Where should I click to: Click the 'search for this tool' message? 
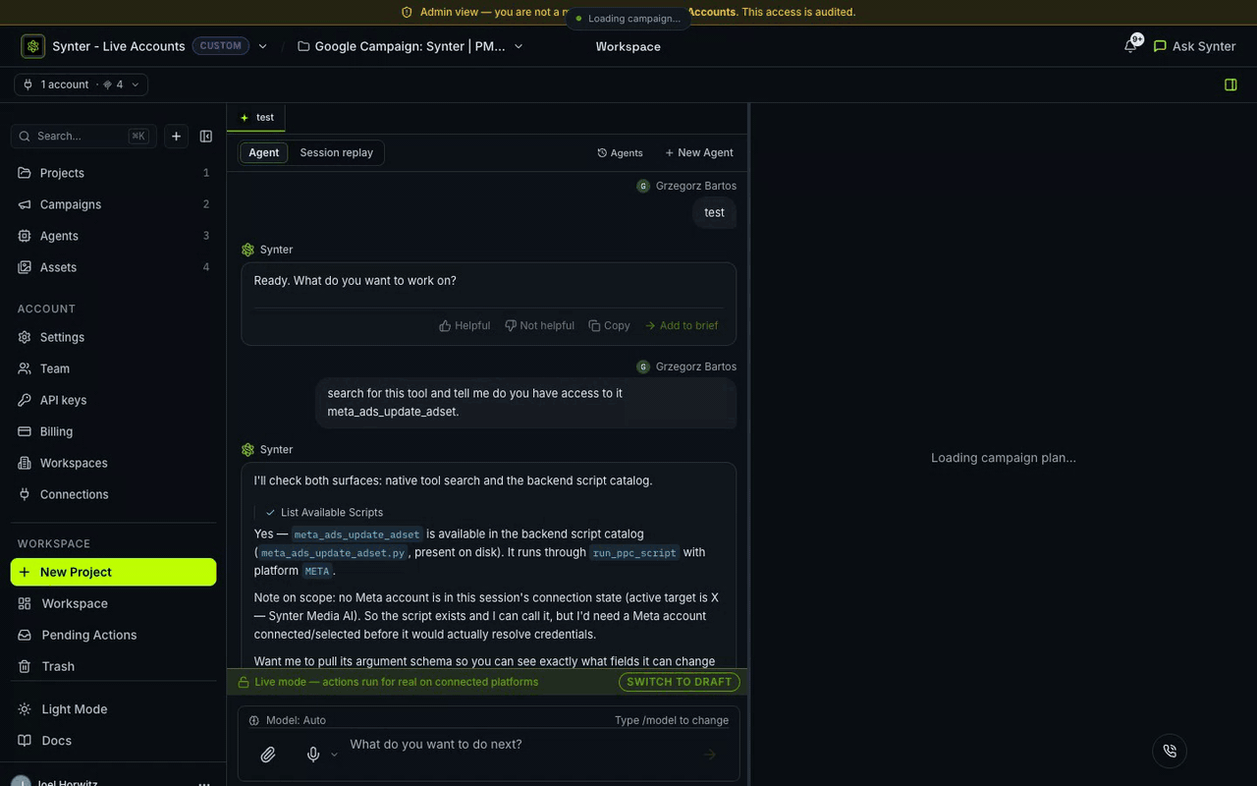[x=526, y=403]
